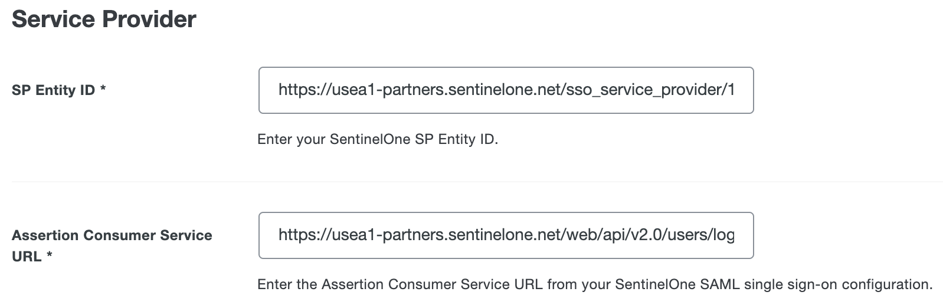
Task: Place cursor after 'users/log' in the URL field
Action: [x=735, y=235]
